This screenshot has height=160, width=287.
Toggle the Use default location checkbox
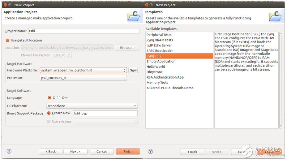8,40
